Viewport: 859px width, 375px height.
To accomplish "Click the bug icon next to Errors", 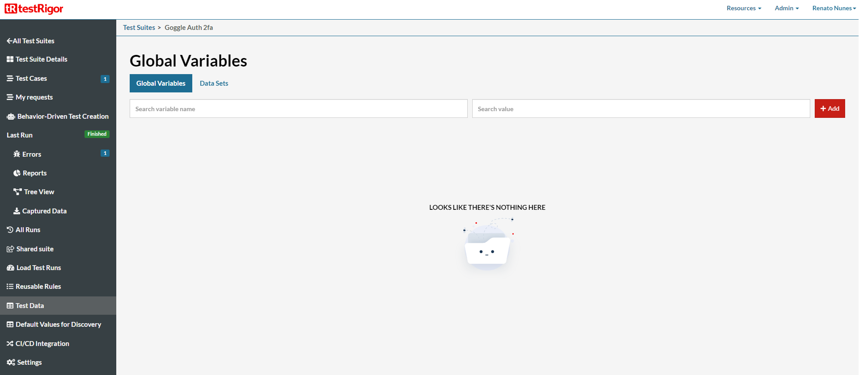I will pos(17,154).
